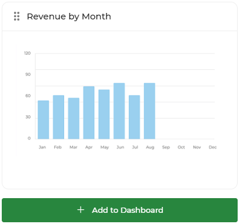This screenshot has height=224, width=240.
Task: Click the Oct axis label
Action: 181,147
